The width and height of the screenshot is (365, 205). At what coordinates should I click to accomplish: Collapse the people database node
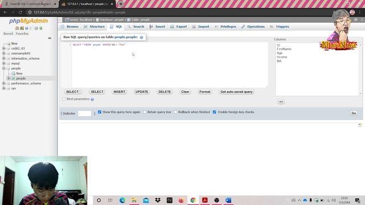coord(4,68)
